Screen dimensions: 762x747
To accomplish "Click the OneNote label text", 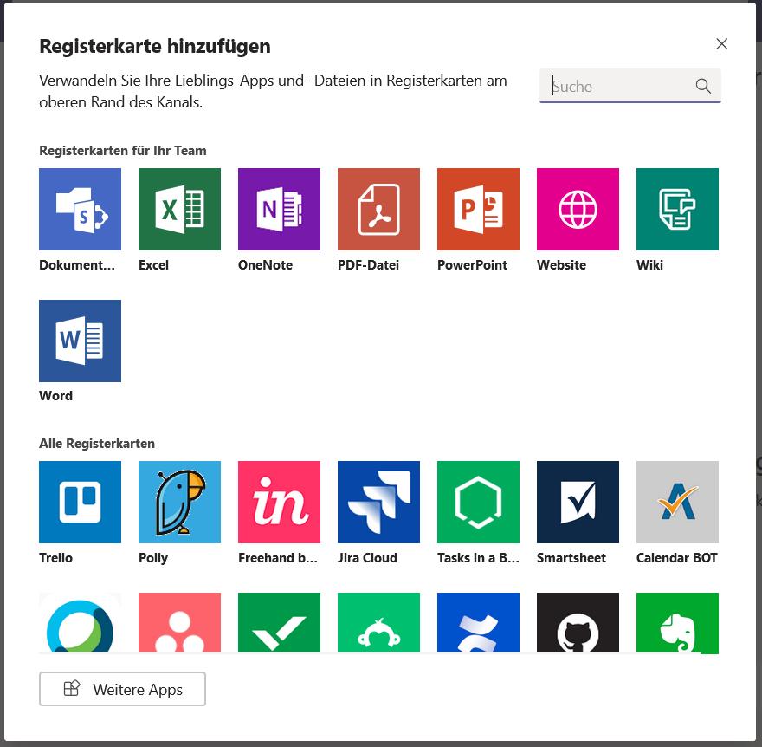I will tap(265, 265).
